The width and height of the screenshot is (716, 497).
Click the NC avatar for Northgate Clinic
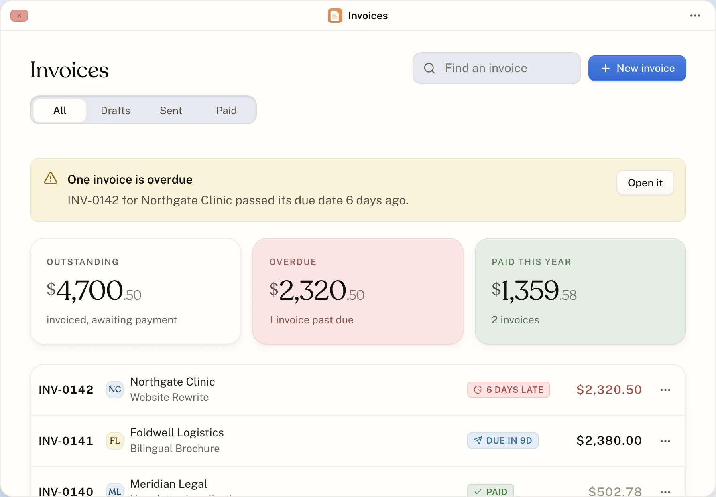click(115, 390)
